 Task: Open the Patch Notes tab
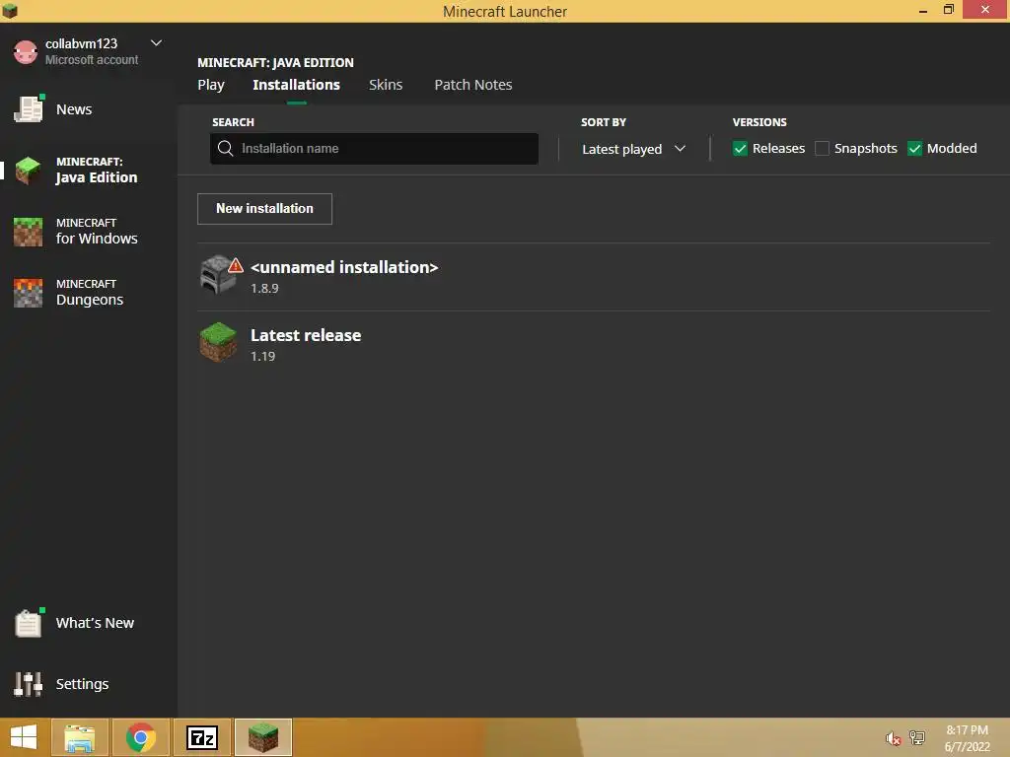pyautogui.click(x=472, y=85)
